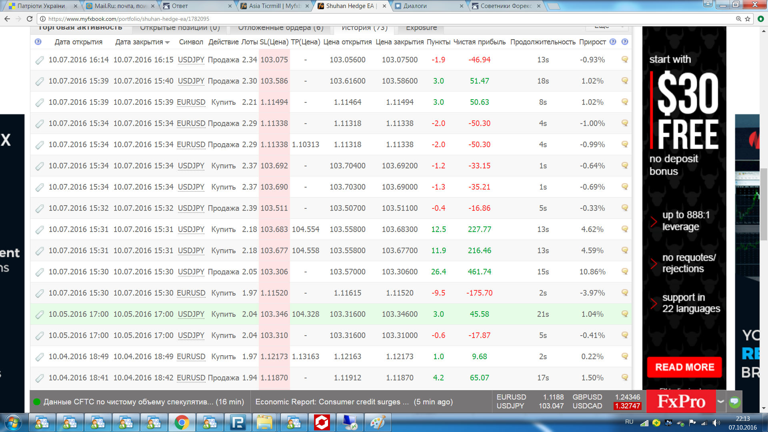This screenshot has height=432, width=768.
Task: Collapse the bottom news bar with the chevron
Action: point(721,402)
